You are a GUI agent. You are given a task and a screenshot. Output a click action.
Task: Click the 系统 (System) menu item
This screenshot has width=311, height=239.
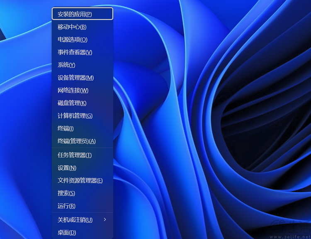(x=66, y=65)
